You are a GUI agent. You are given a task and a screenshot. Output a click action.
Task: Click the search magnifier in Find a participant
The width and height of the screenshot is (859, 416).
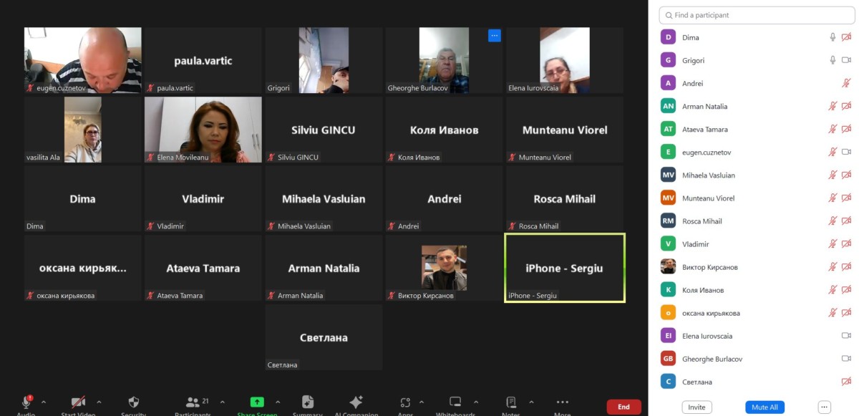668,15
